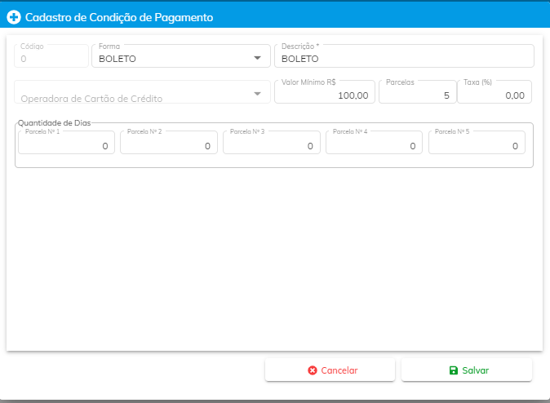Click the Parcela Nº 1 days field
The image size is (550, 403).
pos(66,143)
